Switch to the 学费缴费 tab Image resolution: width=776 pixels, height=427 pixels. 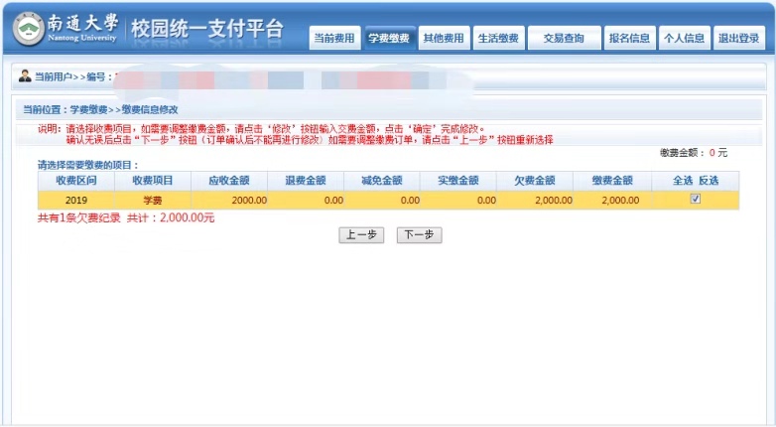(x=389, y=39)
